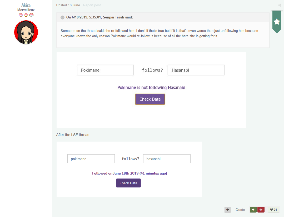The height and width of the screenshot is (217, 284).
Task: Open the Posted 18 June timestamp
Action: [68, 5]
